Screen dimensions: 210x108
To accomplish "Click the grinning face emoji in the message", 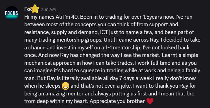I will (66, 86).
